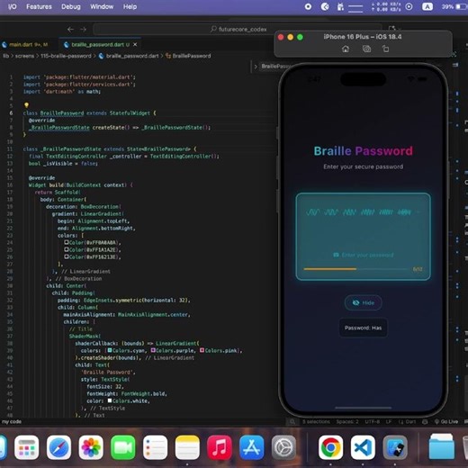The height and width of the screenshot is (468, 468).
Task: Open Simulator app in the Dock
Action: 395,447
